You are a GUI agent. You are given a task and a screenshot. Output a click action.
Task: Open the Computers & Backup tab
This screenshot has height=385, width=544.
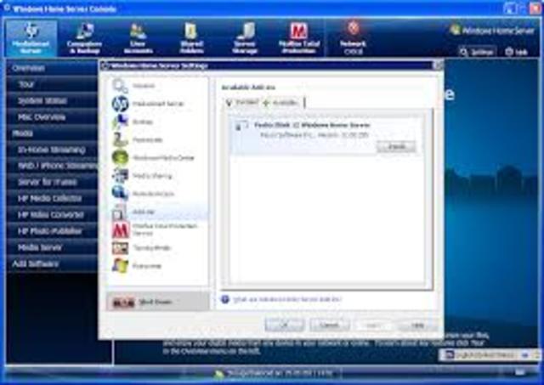[x=84, y=38]
